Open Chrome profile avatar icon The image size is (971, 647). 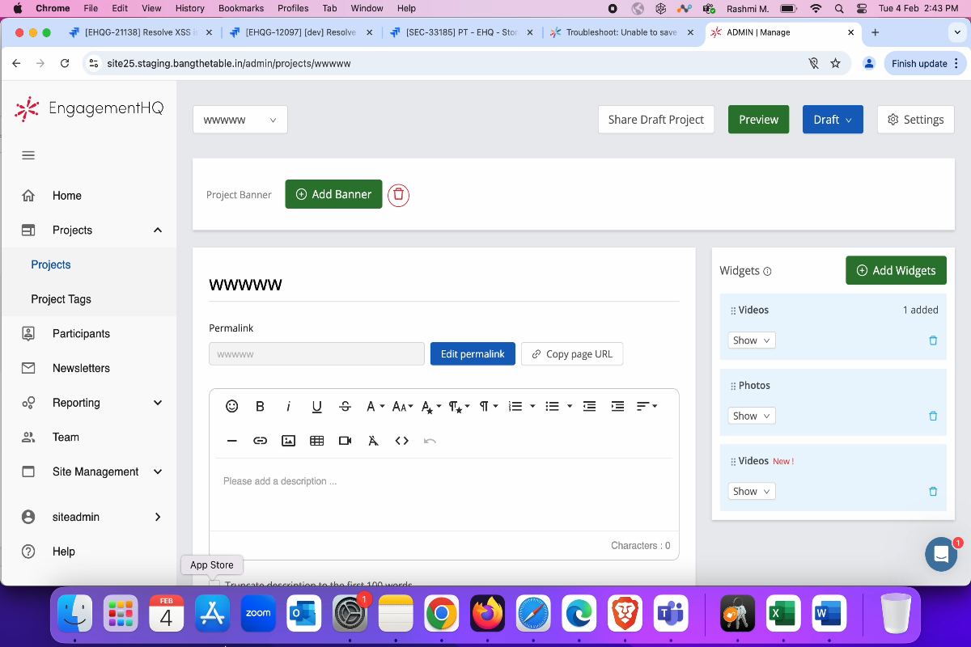[868, 63]
